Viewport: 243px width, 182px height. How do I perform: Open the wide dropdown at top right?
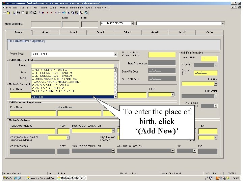[x=223, y=24]
